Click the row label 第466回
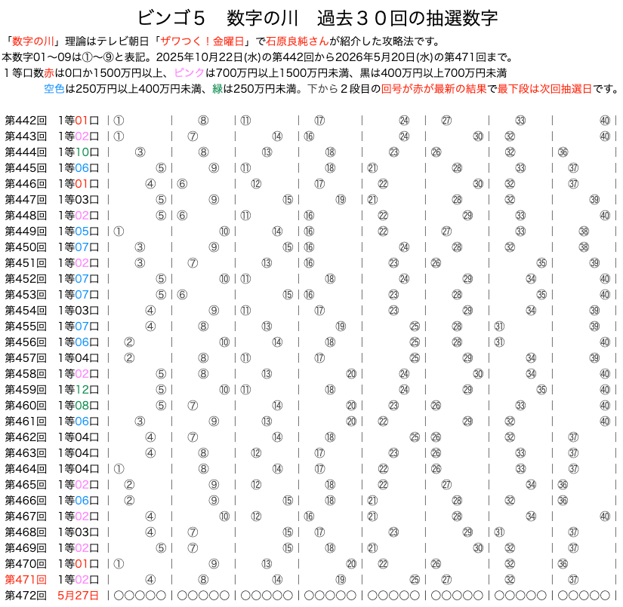The image size is (623, 607). [26, 501]
